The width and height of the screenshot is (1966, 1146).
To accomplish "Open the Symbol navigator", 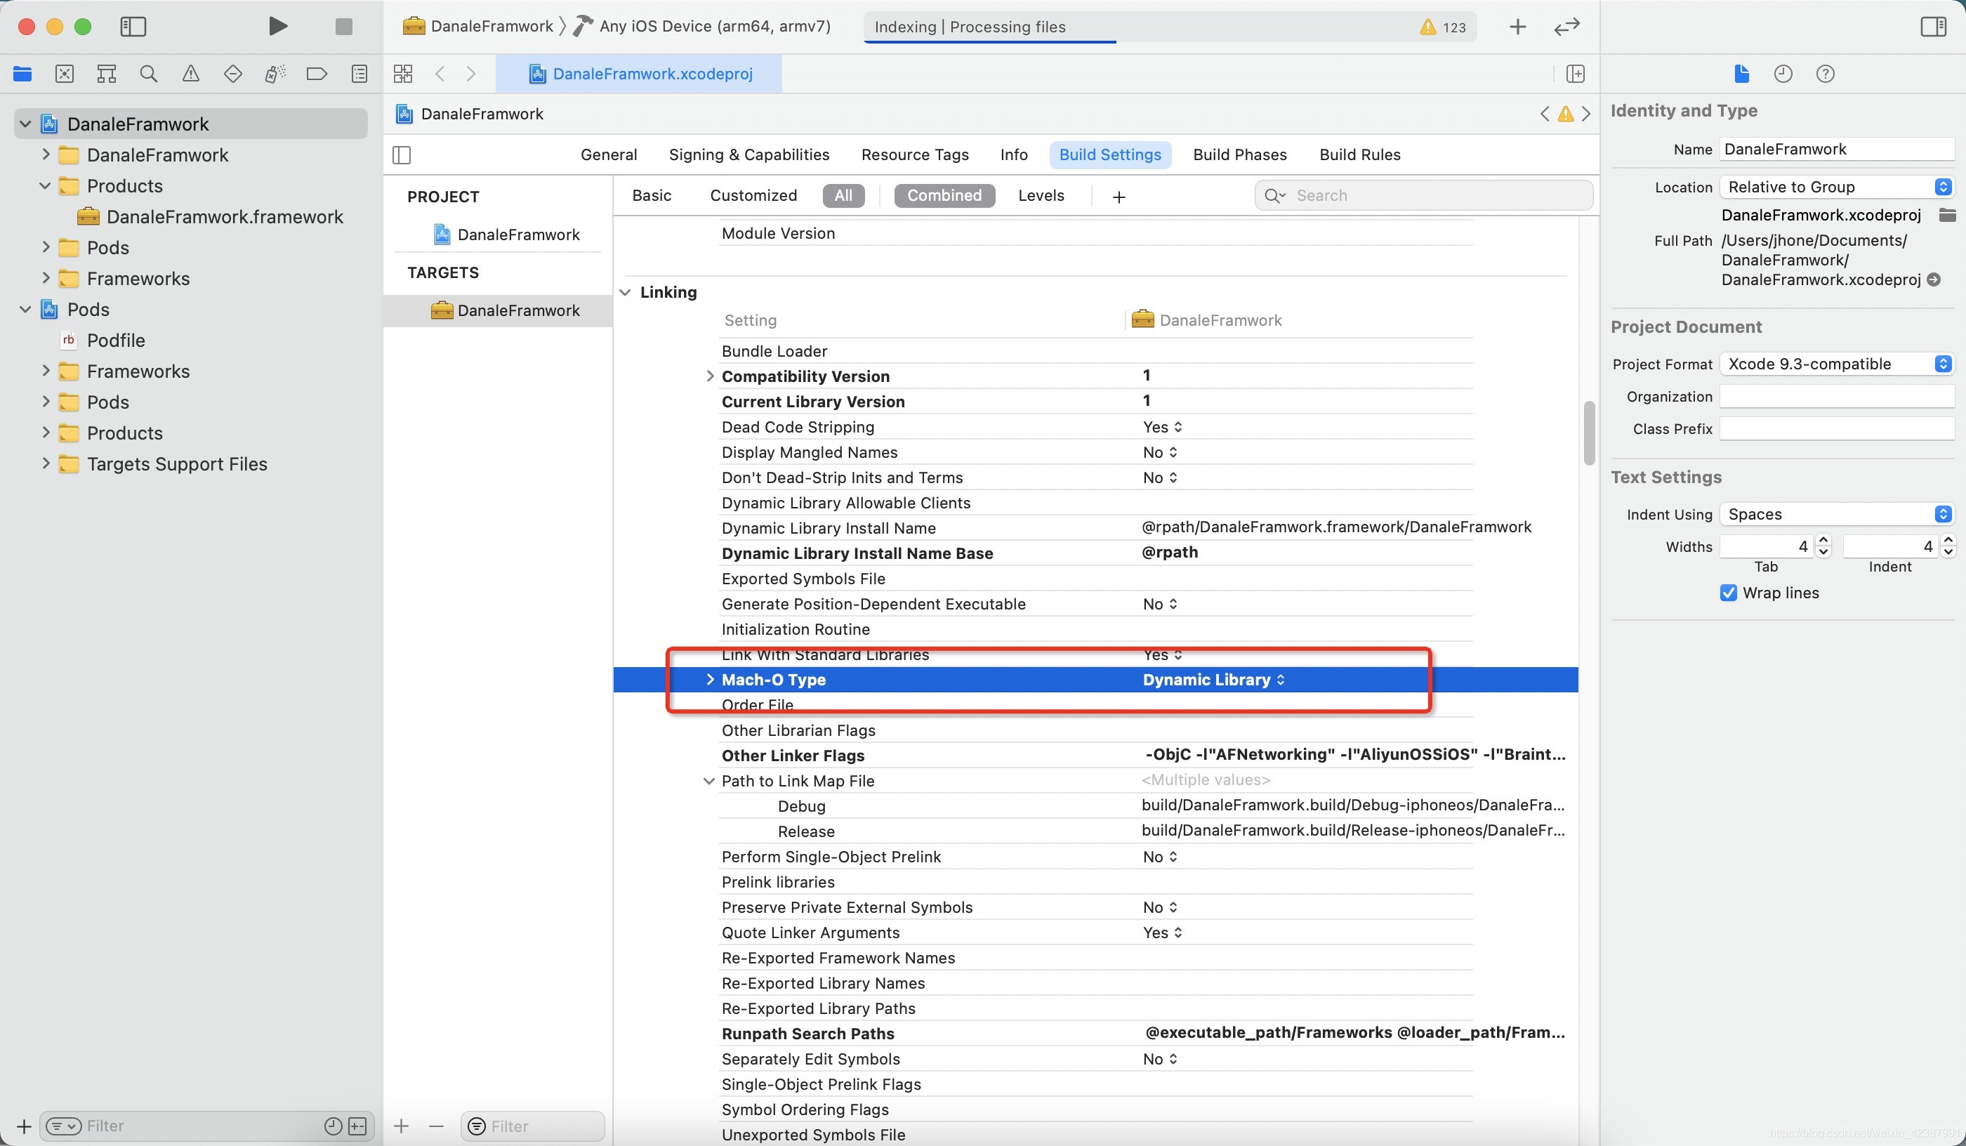I will 107,74.
